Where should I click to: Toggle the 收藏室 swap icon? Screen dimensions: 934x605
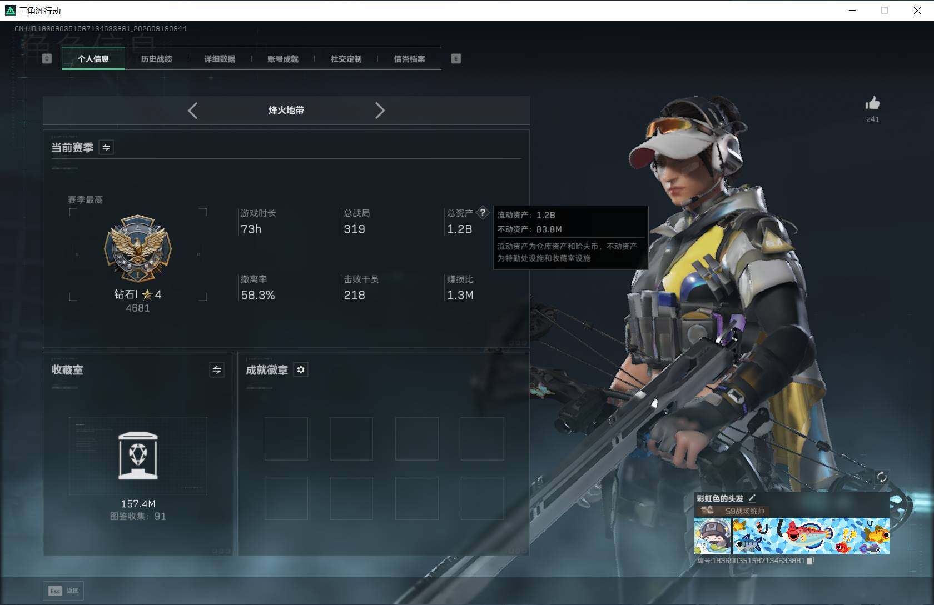coord(217,369)
